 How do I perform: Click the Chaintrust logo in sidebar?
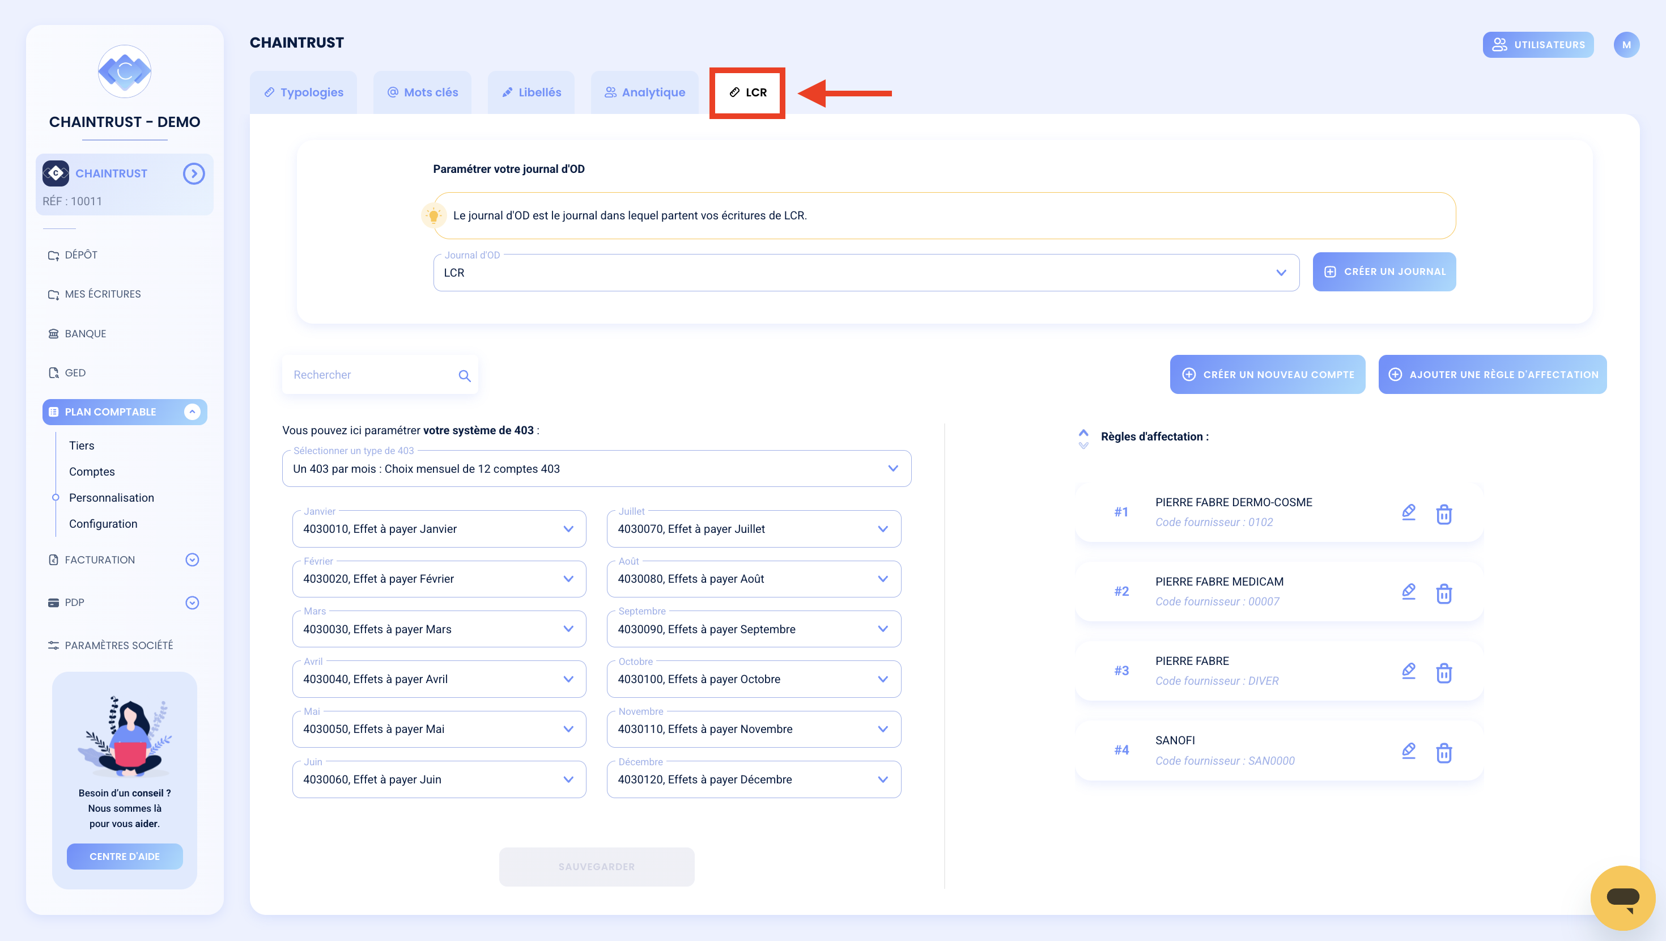[124, 71]
